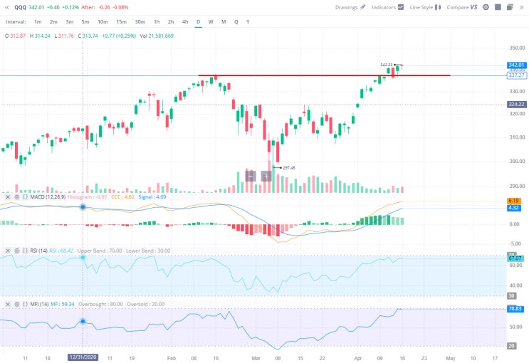
Task: Click the 342.01 current price label
Action: click(516, 65)
